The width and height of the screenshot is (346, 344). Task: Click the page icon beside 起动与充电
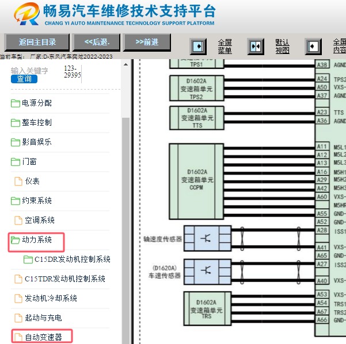coord(18,318)
